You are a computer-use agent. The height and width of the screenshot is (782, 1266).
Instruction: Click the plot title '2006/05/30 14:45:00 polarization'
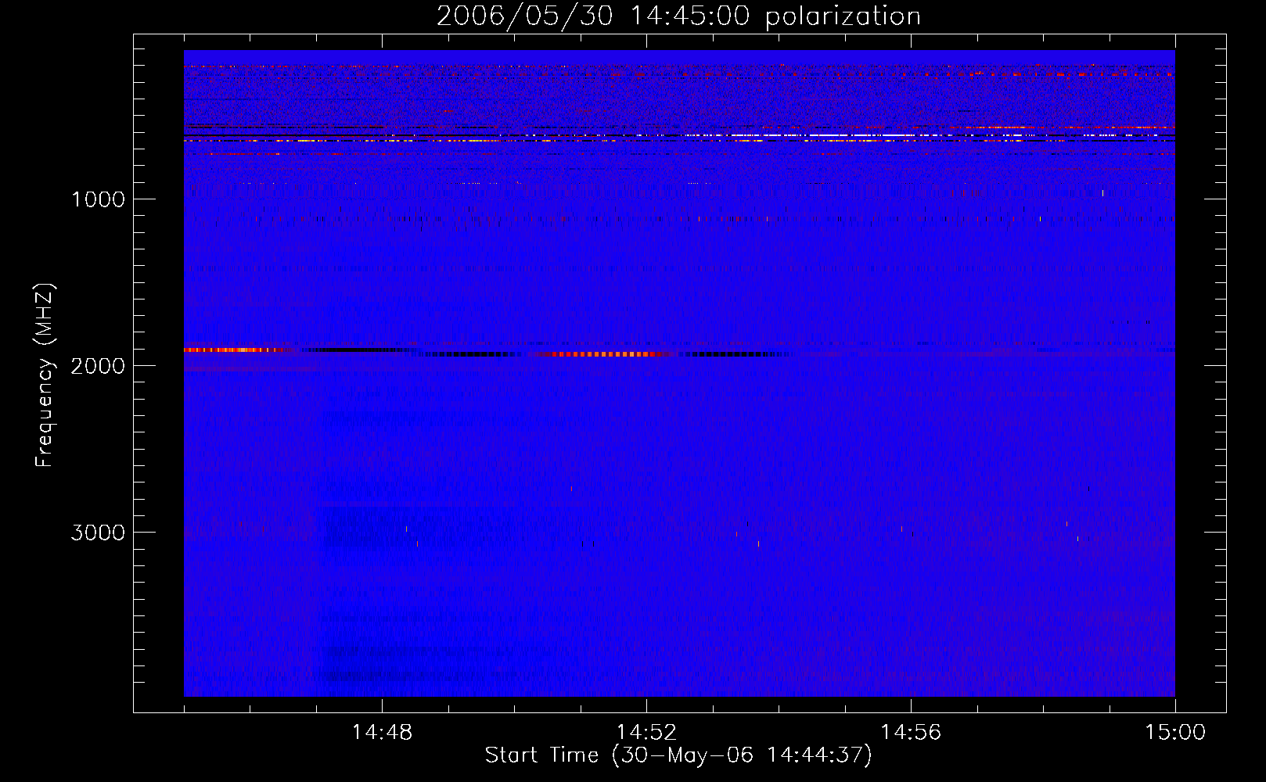pos(678,16)
